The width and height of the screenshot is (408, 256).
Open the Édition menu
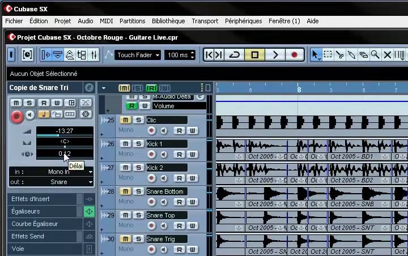click(39, 21)
